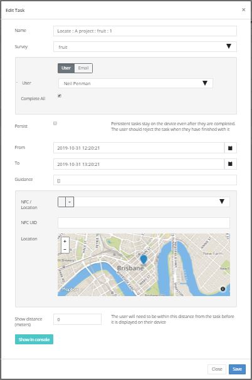Focus the Show distance meters field
This screenshot has height=380, width=252.
pyautogui.click(x=77, y=319)
